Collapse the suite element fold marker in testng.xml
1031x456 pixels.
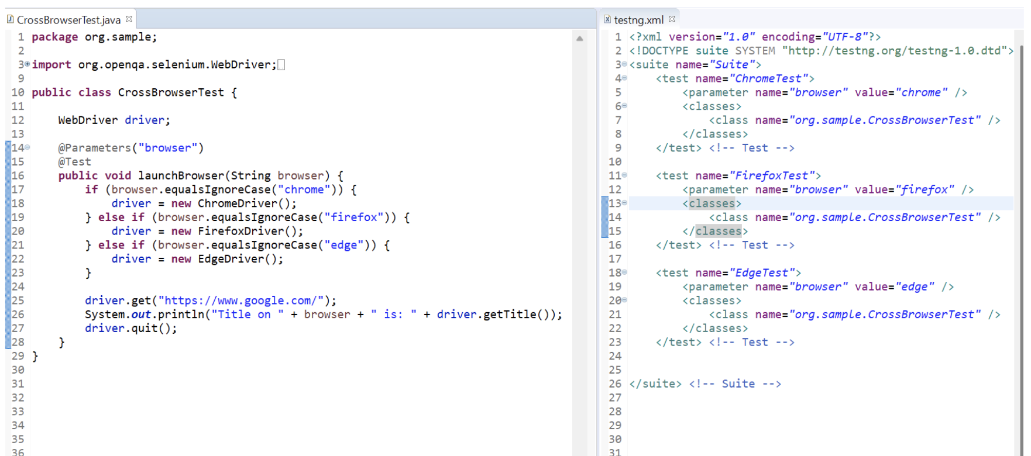[x=624, y=64]
